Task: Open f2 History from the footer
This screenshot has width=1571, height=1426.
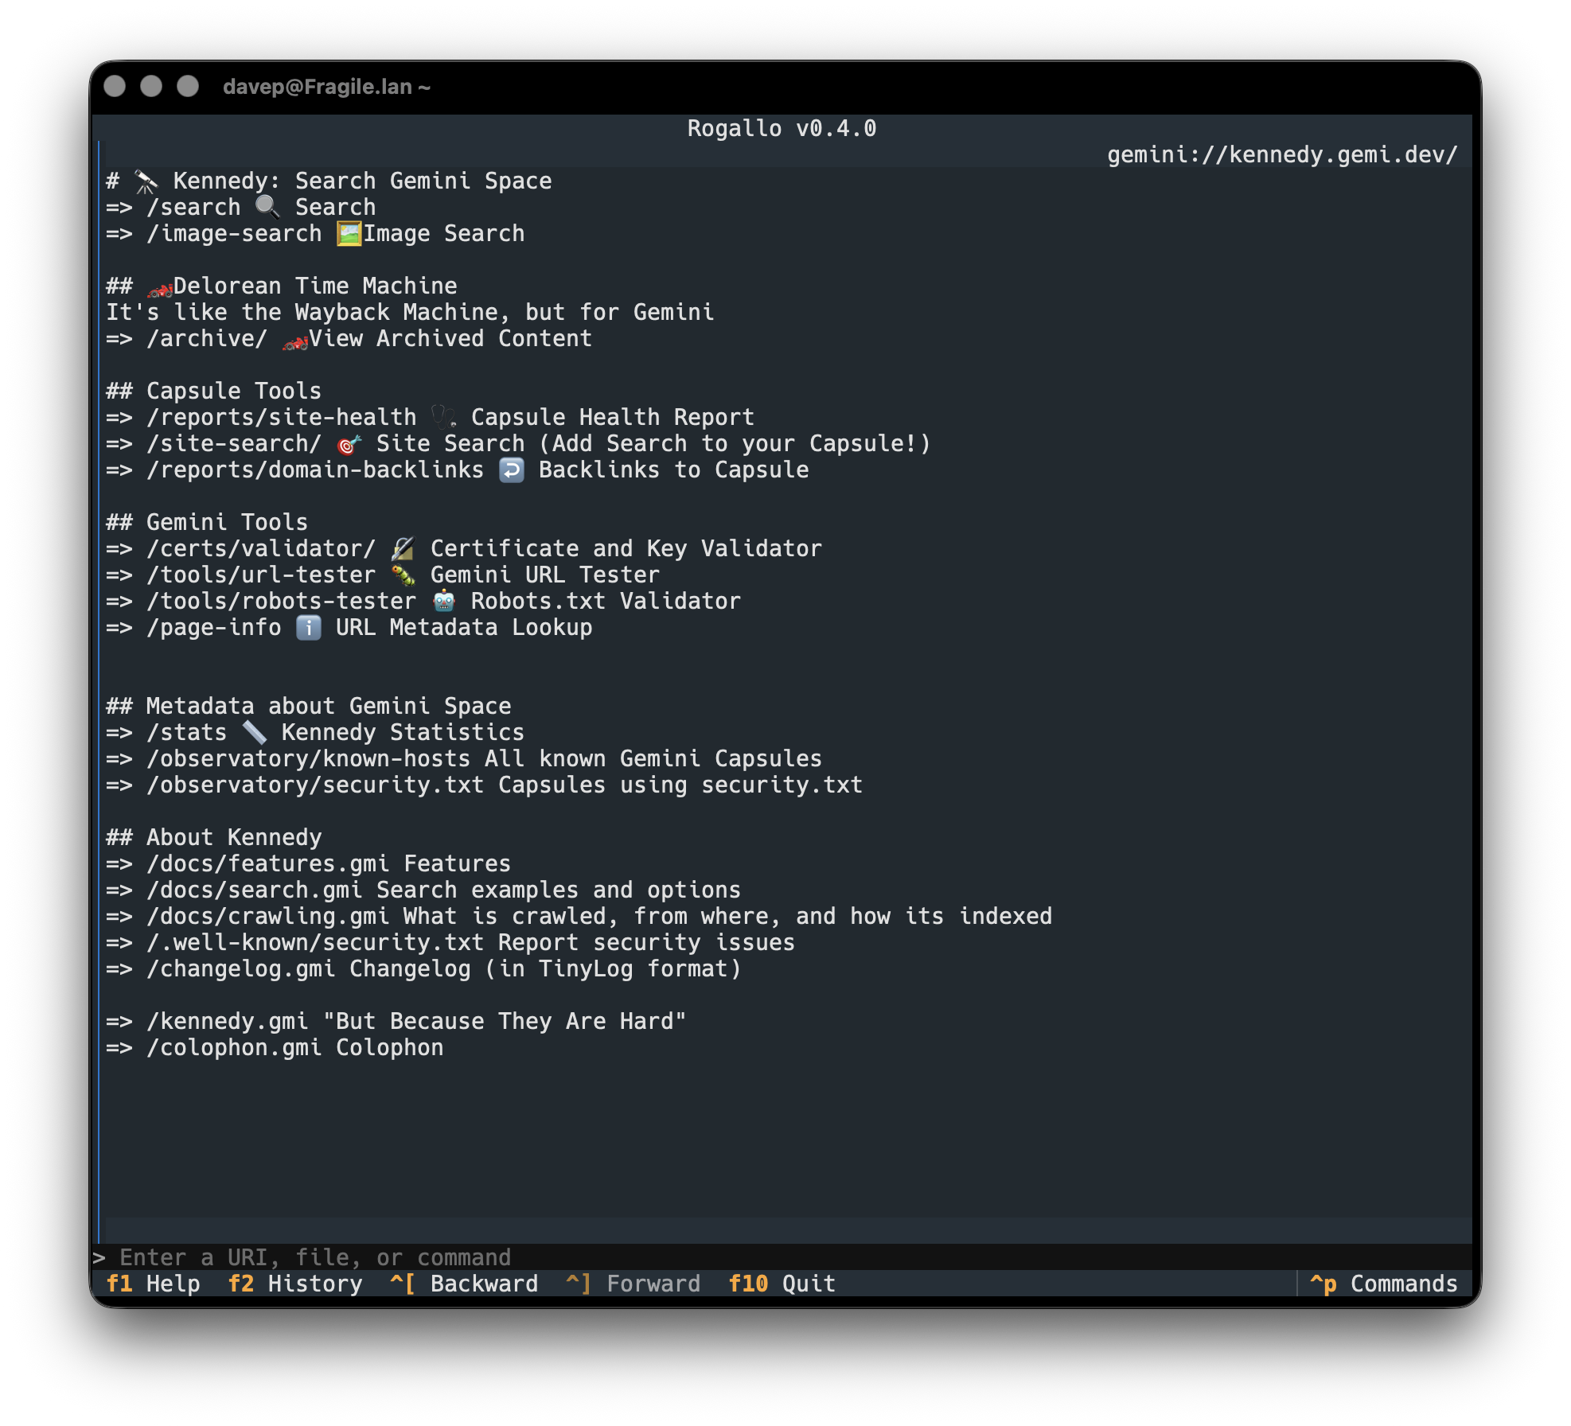Action: [x=295, y=1284]
